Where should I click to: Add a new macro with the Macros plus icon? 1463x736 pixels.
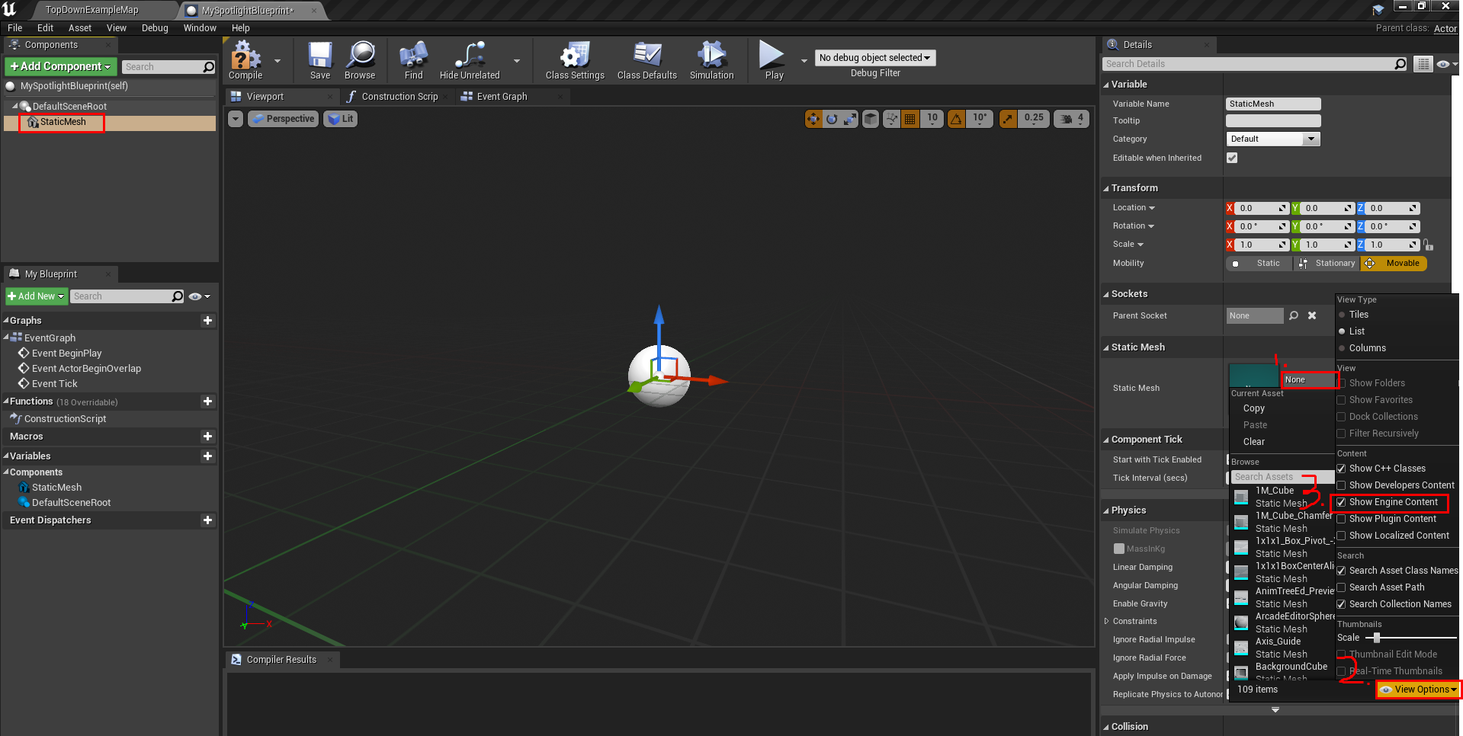[x=207, y=437]
